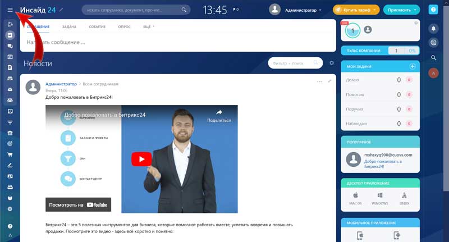Click Посмотреть на YouTube button
Image resolution: width=449 pixels, height=242 pixels.
pos(78,204)
